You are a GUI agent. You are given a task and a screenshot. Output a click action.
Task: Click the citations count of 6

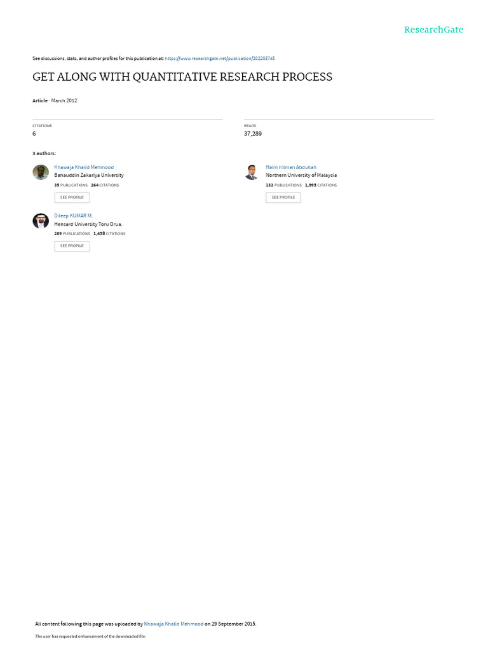[x=34, y=134]
